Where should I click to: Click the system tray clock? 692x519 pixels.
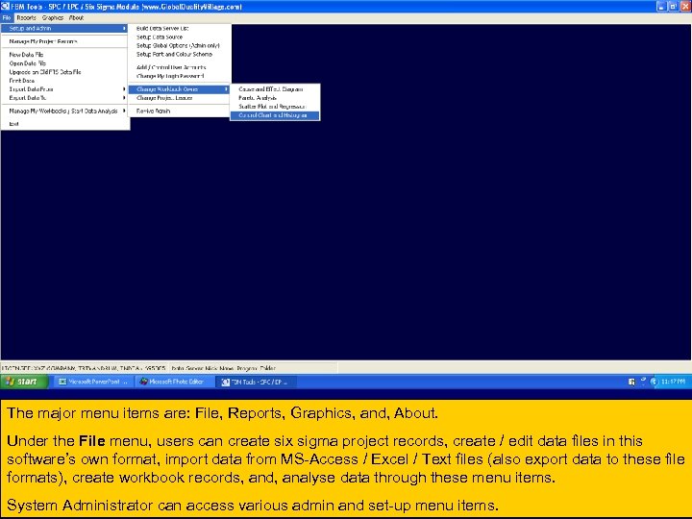tap(674, 382)
